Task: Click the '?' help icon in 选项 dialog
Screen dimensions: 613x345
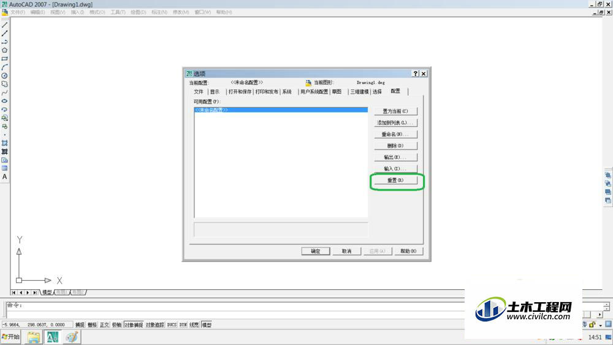Action: click(x=416, y=74)
